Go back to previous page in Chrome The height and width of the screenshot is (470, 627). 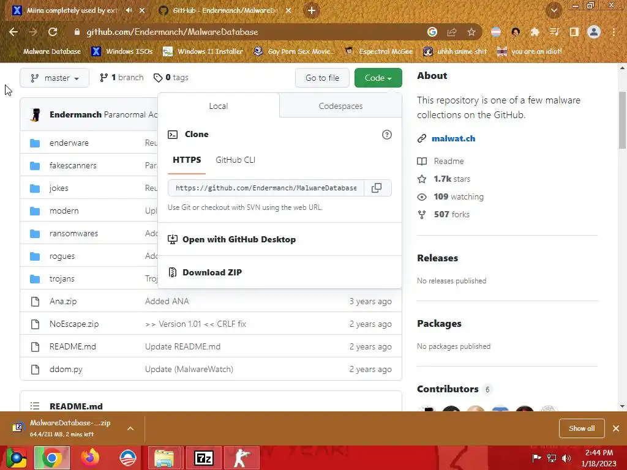(x=13, y=32)
